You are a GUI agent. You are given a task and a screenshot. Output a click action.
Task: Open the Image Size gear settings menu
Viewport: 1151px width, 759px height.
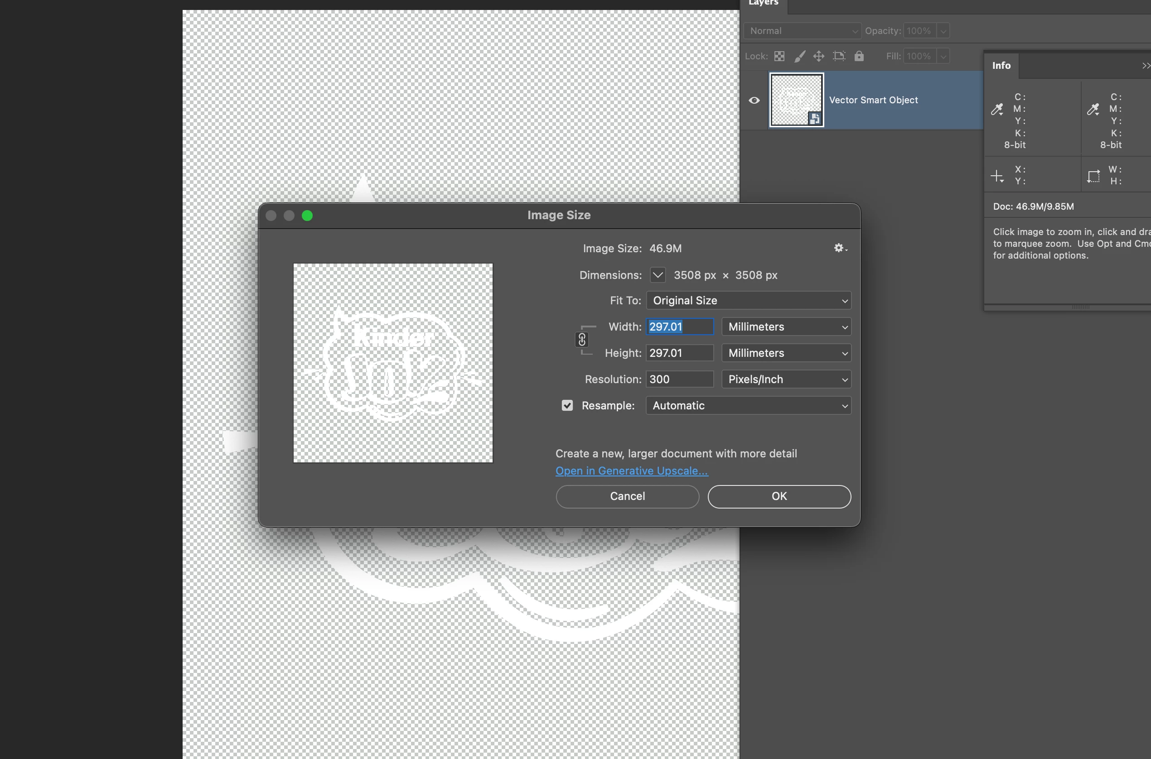(840, 248)
